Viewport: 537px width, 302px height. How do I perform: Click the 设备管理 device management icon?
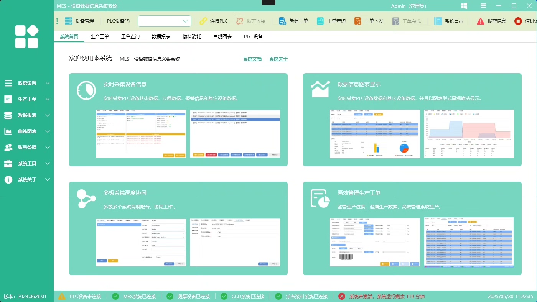point(69,21)
